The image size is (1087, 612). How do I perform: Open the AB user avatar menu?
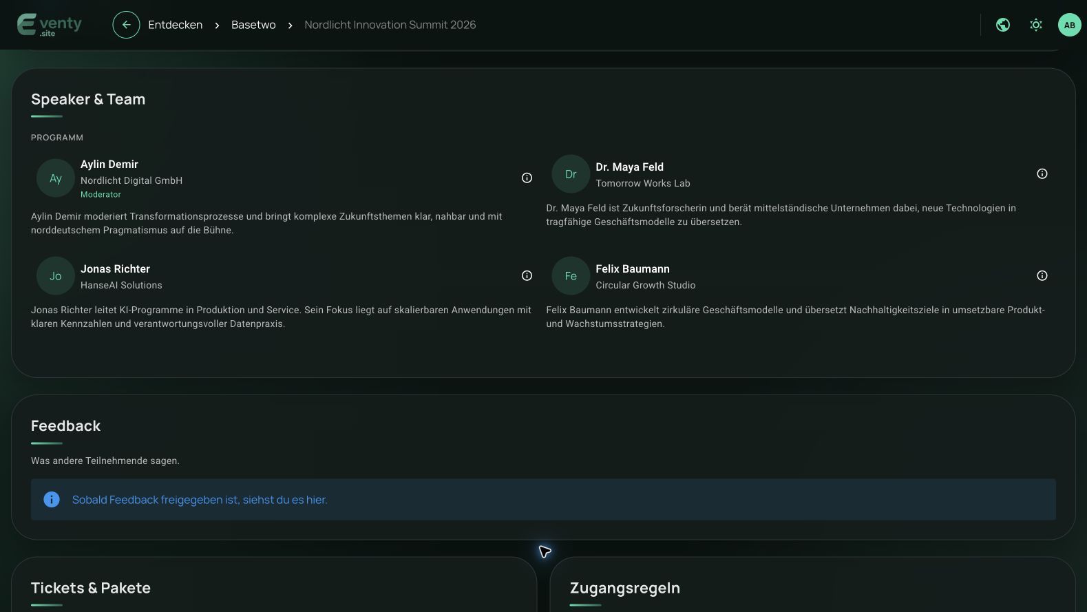1069,25
